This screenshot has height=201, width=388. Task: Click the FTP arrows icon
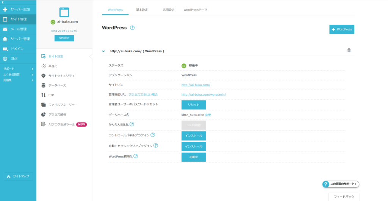[43, 95]
